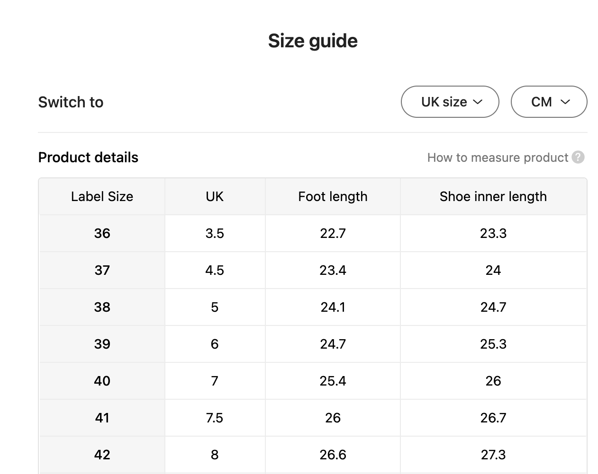598x474 pixels.
Task: Click the Product details heading
Action: (88, 158)
